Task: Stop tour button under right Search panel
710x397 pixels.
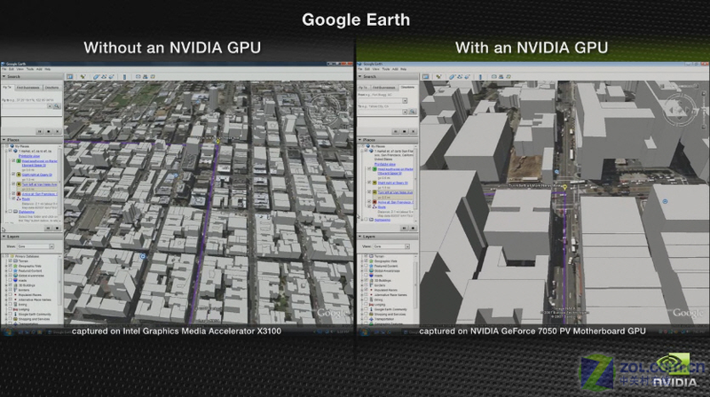Action: pos(405,131)
